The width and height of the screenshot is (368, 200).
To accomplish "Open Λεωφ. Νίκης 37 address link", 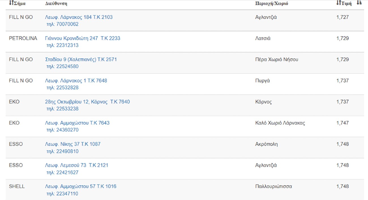I will coord(72,144).
